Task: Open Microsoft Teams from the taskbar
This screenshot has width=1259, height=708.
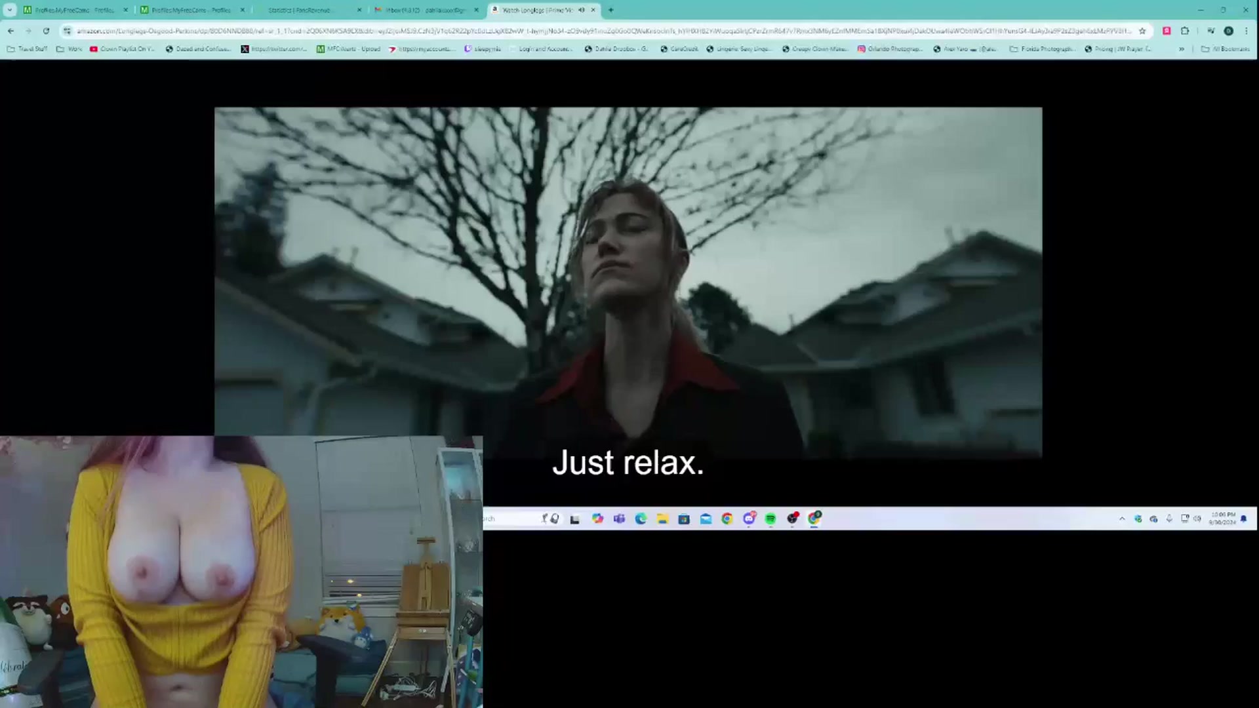Action: point(619,519)
